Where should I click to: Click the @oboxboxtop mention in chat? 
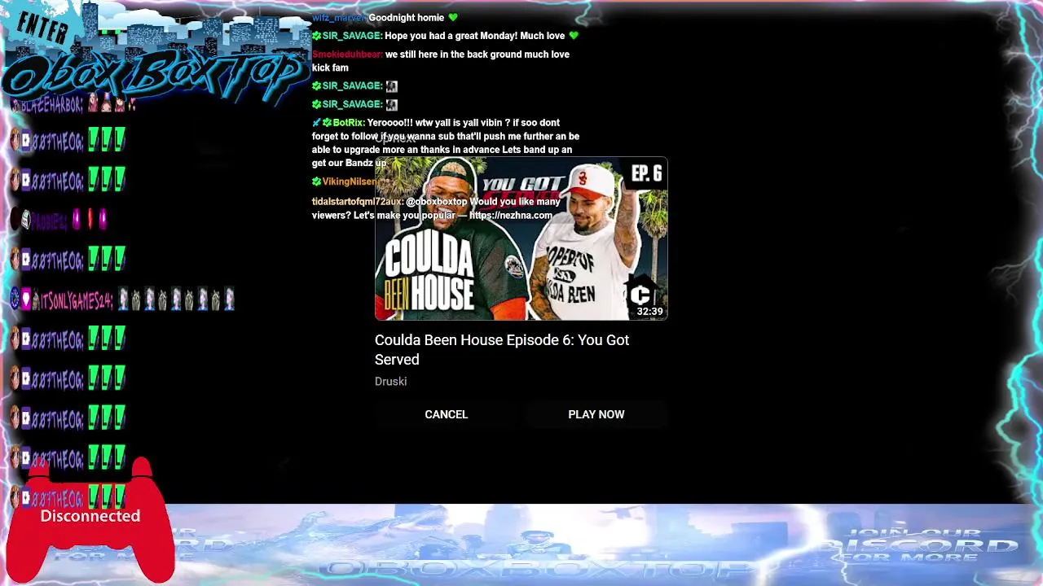coord(437,201)
